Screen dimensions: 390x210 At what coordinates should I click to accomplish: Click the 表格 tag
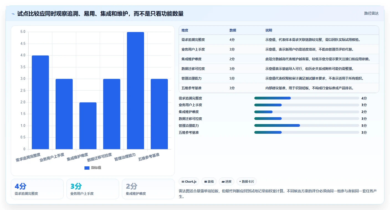coord(209,182)
